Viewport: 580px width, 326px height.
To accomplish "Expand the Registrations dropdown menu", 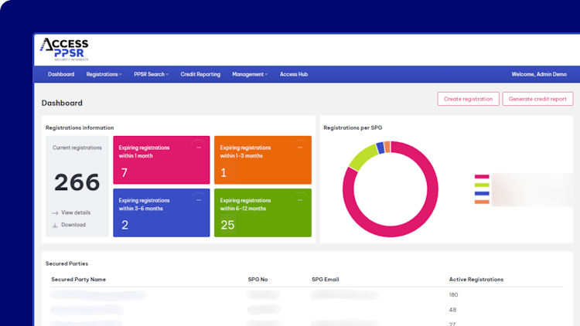I will 104,74.
